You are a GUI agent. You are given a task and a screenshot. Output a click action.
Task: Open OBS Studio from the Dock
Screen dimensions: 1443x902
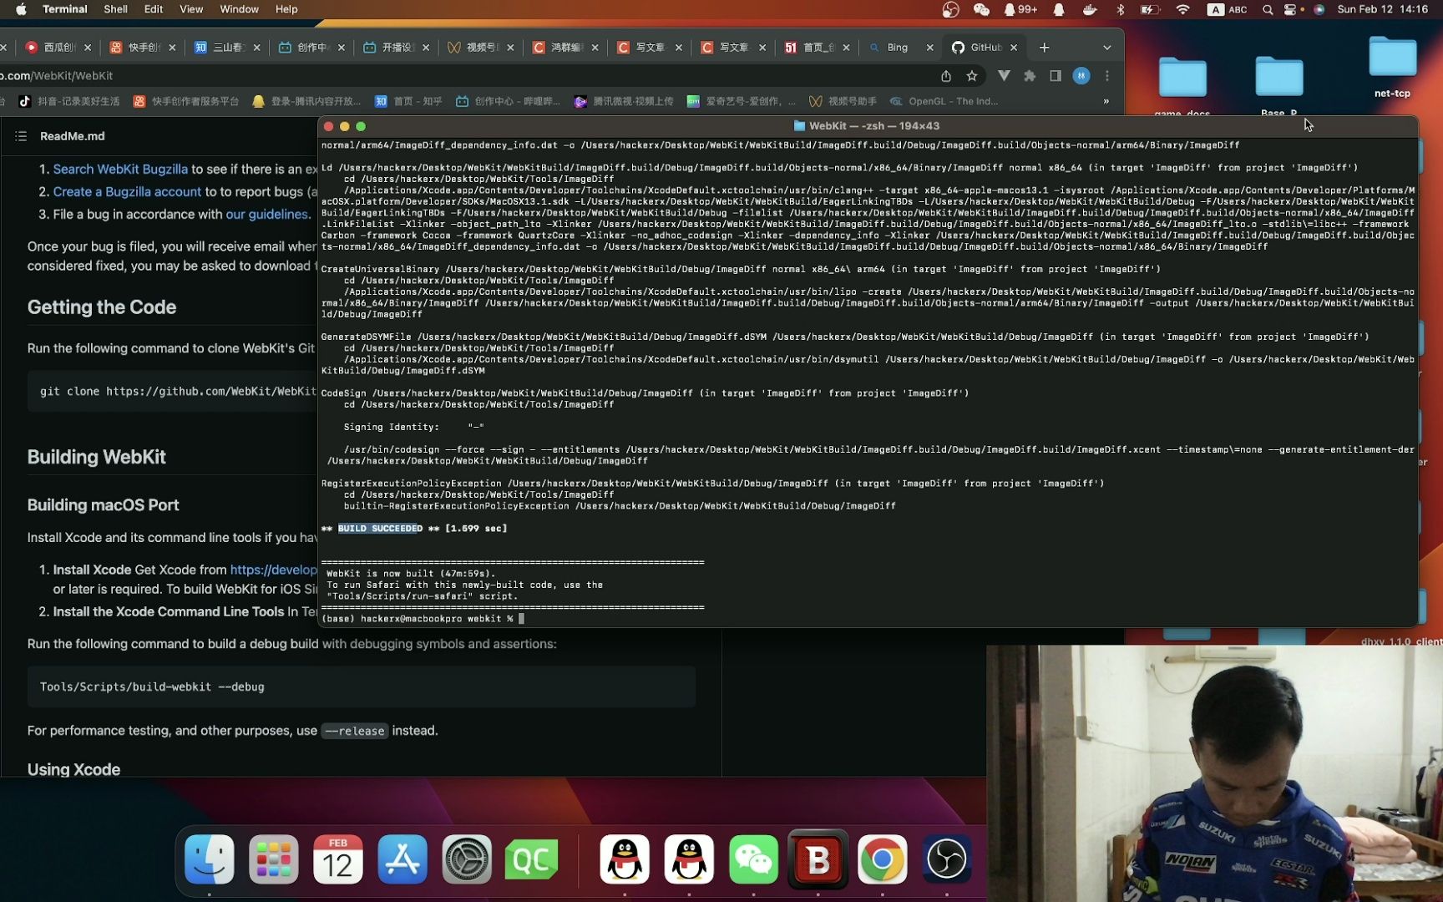(946, 859)
